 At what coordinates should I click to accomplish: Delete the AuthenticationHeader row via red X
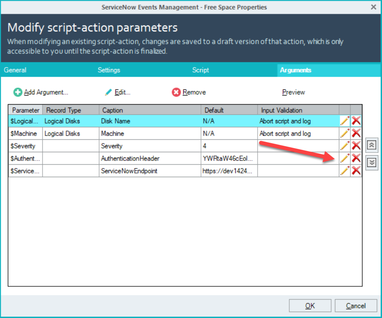tap(356, 158)
